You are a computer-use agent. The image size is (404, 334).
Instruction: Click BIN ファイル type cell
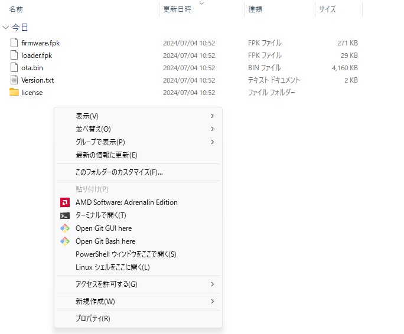(x=265, y=68)
